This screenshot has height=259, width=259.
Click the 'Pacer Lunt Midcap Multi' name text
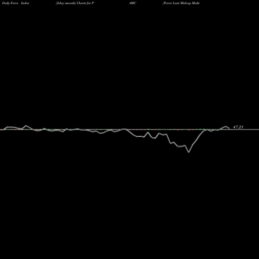point(181,3)
